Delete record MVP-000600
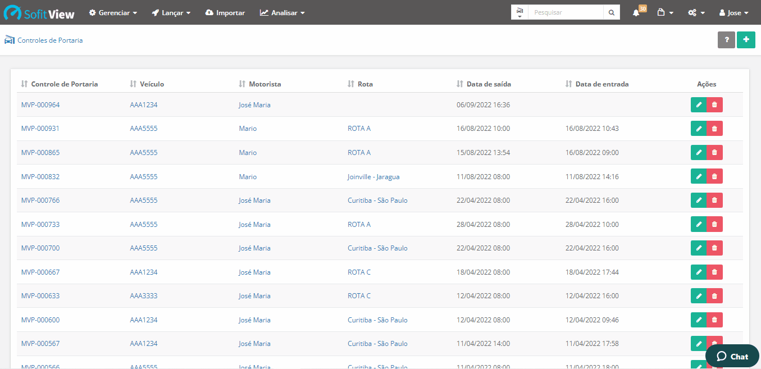Viewport: 761px width, 369px height. tap(714, 320)
